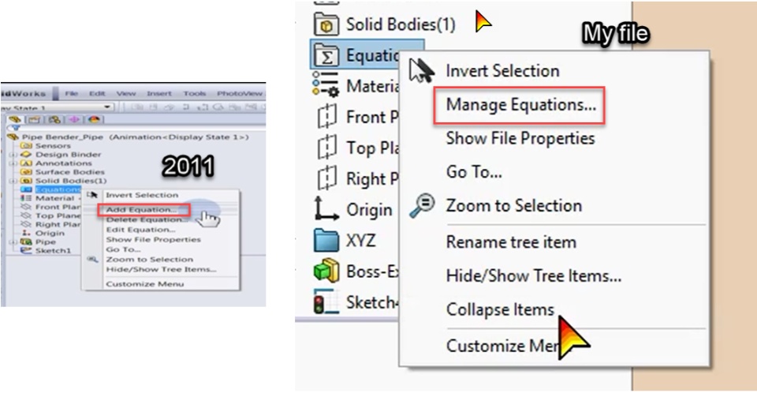Click the Front Plane icon in large tree
Viewport: 757px width, 393px height.
[325, 117]
